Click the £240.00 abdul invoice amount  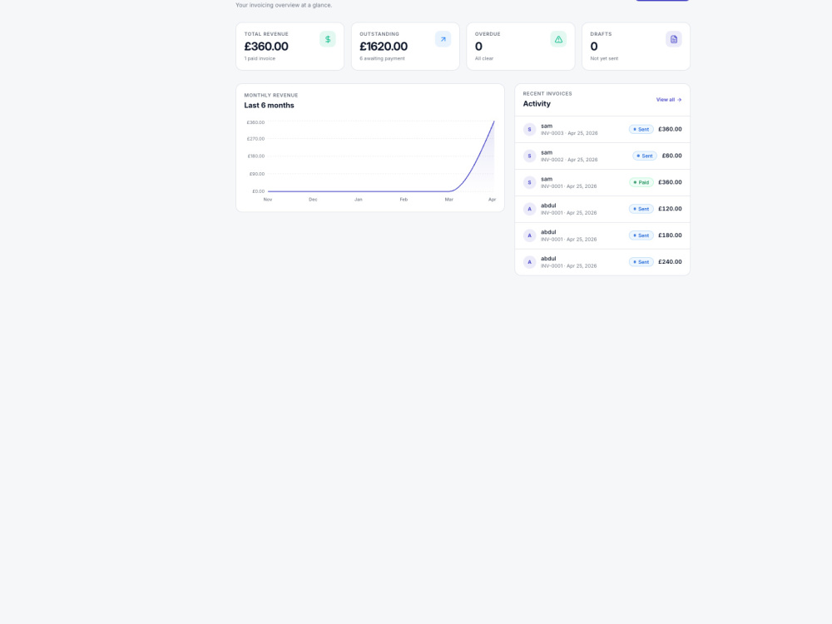(670, 262)
